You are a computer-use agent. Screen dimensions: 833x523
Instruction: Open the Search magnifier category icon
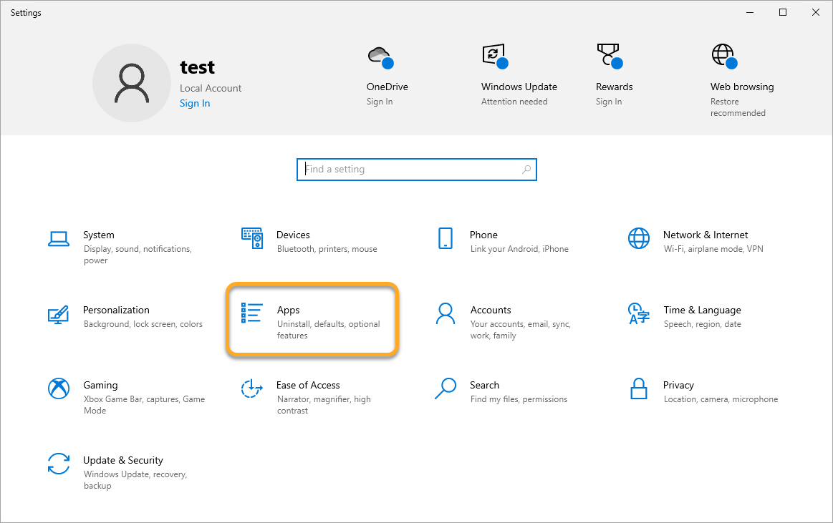coord(446,388)
